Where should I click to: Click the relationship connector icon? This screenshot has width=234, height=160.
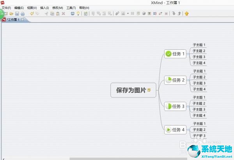160,14
